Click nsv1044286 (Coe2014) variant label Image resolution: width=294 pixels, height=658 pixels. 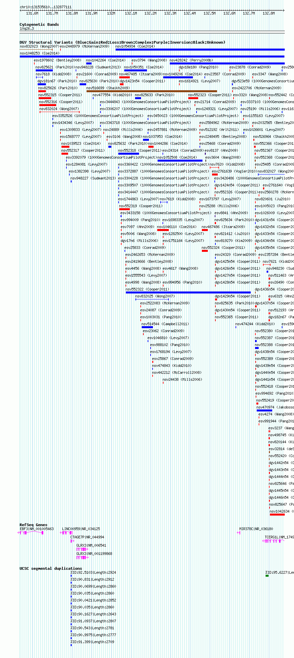tap(168, 143)
